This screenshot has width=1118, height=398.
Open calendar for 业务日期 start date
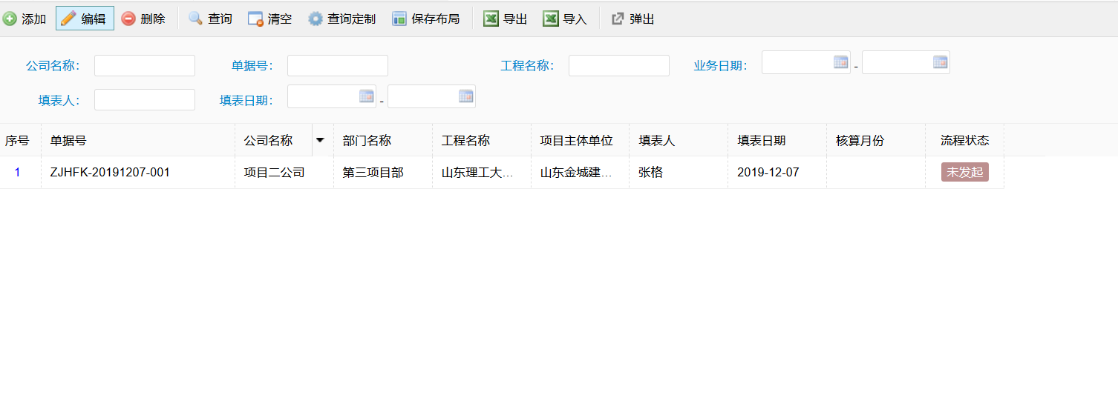click(x=840, y=62)
